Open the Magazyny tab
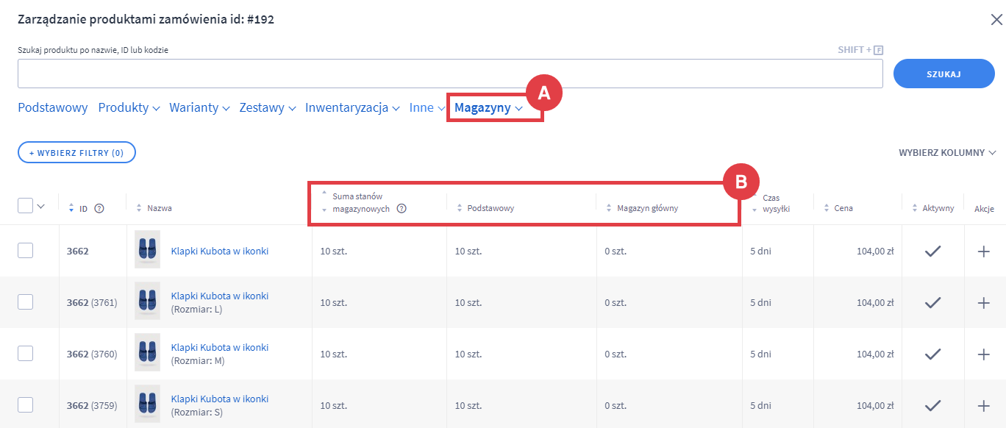The width and height of the screenshot is (1006, 428). coord(488,108)
